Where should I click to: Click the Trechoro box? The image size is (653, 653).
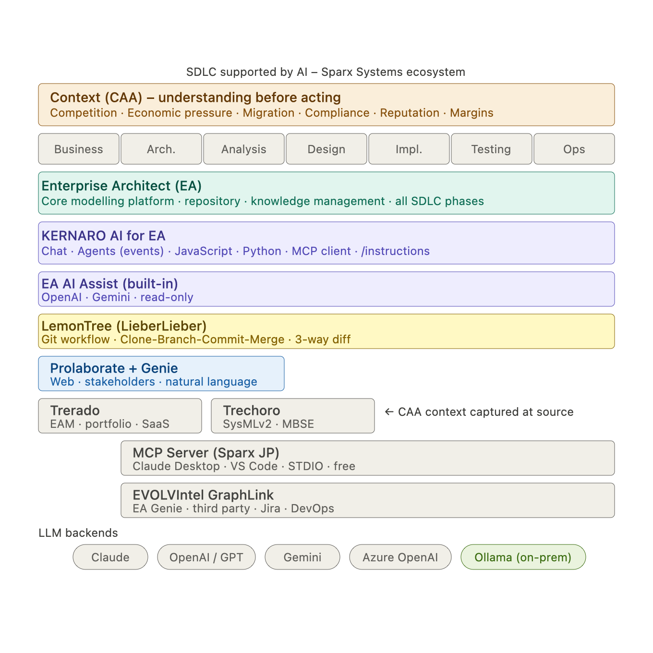pos(293,416)
